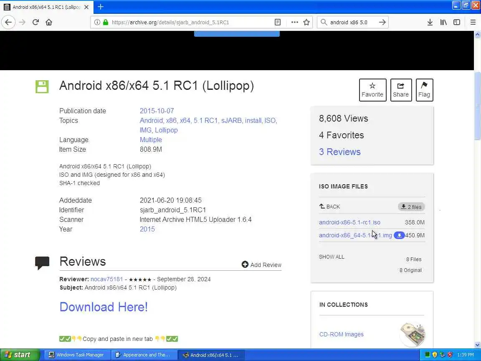The width and height of the screenshot is (481, 361).
Task: Select identifier 'sjarb_android_5.1RC1' text
Action: point(173,210)
